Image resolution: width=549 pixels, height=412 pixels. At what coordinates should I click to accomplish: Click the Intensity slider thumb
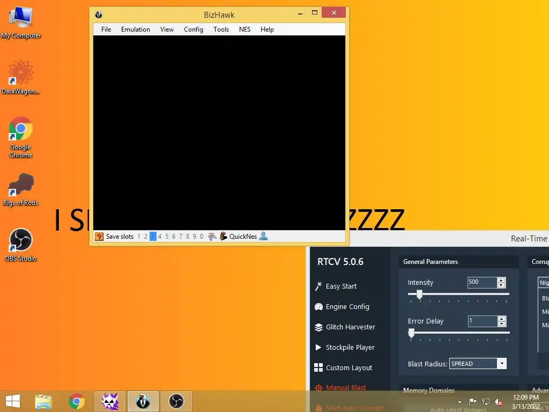(419, 295)
